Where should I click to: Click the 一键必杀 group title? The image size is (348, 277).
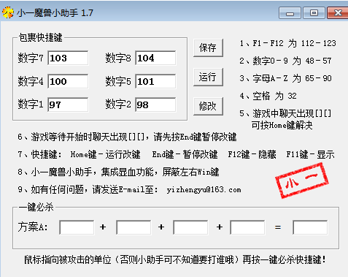tap(36, 208)
